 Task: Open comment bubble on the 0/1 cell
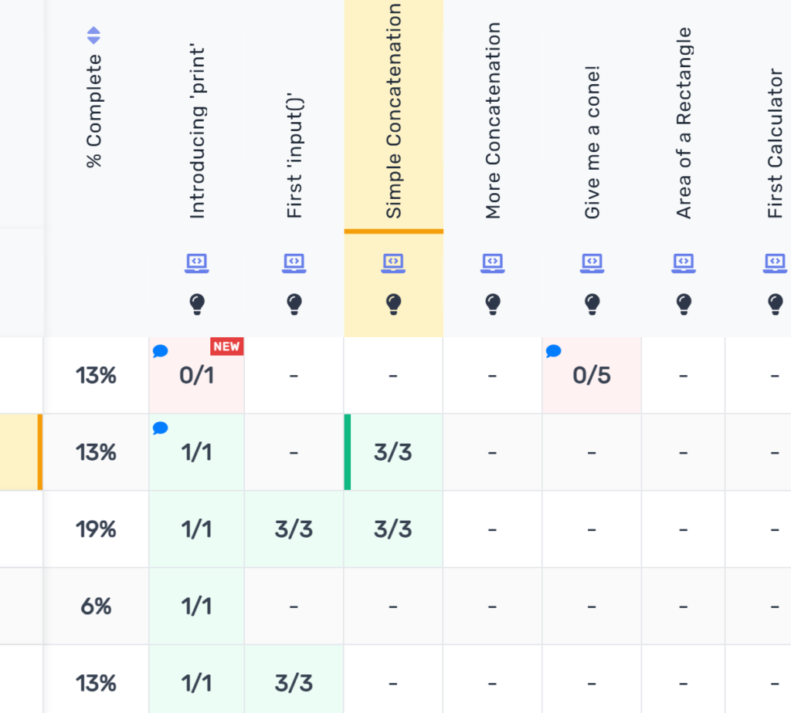click(x=160, y=352)
